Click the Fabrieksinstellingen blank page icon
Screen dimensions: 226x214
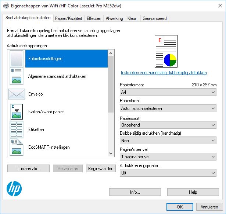point(17,58)
